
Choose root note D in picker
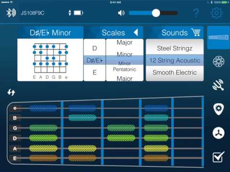point(95,48)
